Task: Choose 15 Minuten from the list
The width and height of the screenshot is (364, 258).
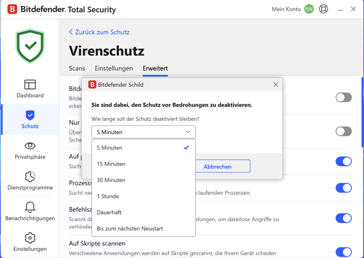Action: [x=143, y=164]
